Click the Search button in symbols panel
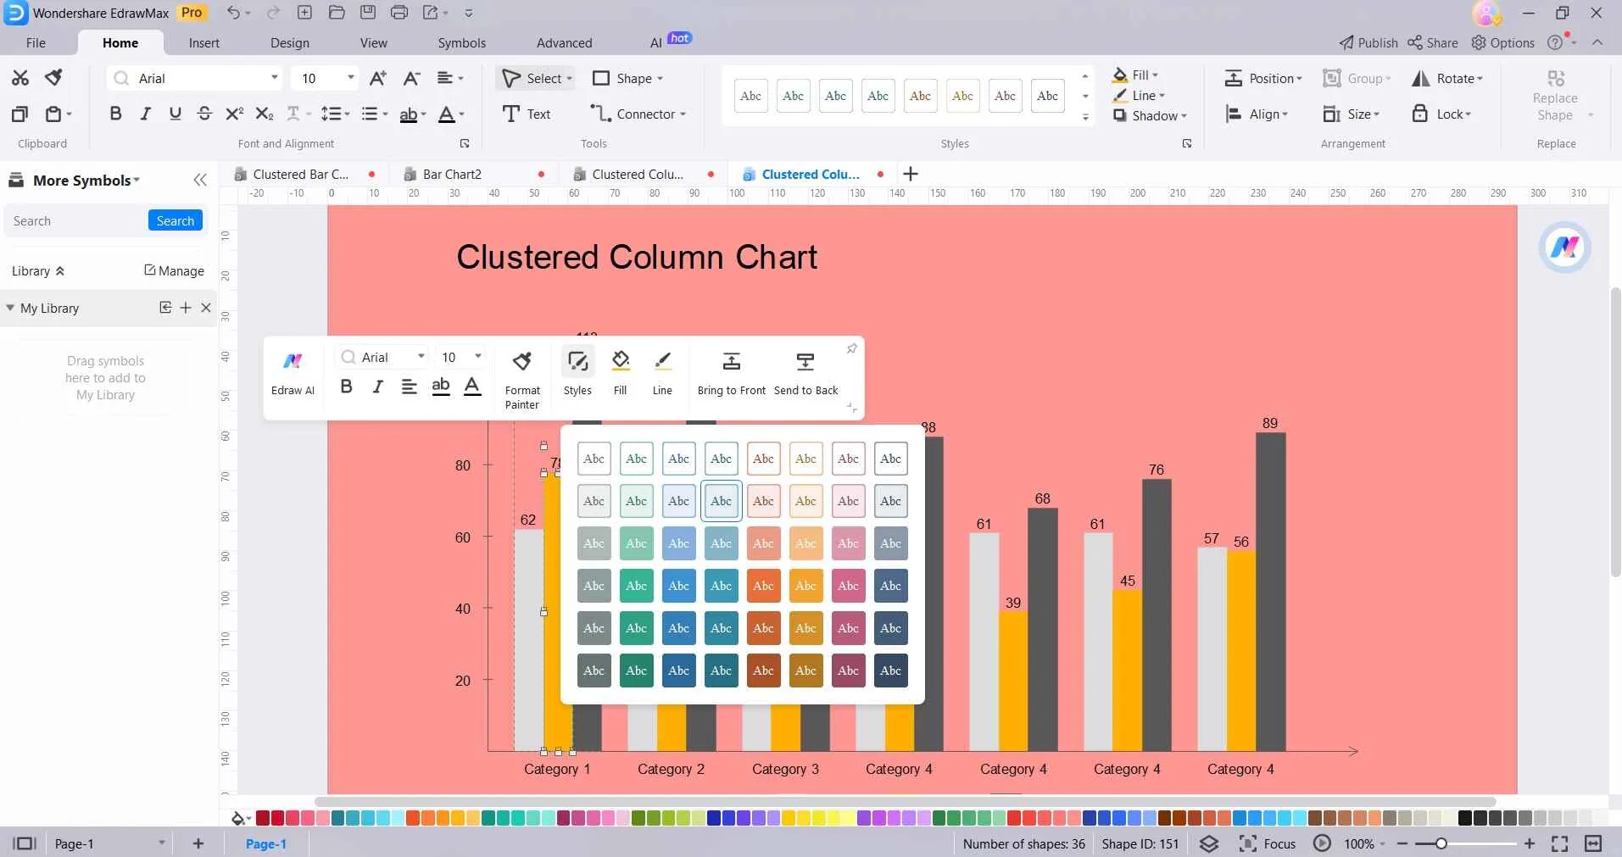 pyautogui.click(x=175, y=220)
